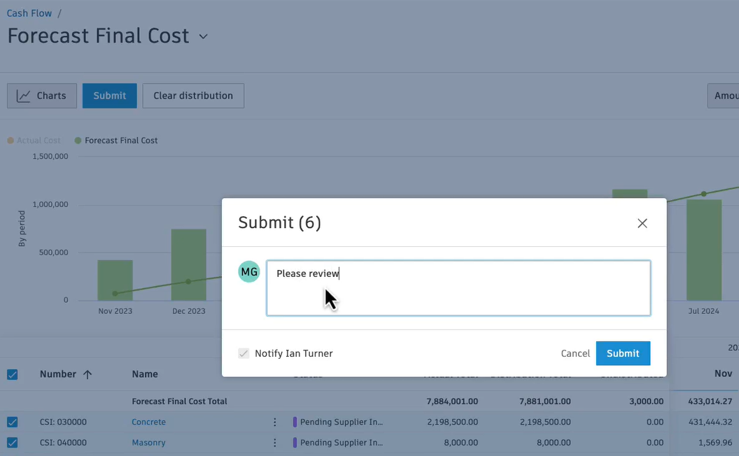
Task: Click purple status marker for Concrete
Action: (295, 422)
